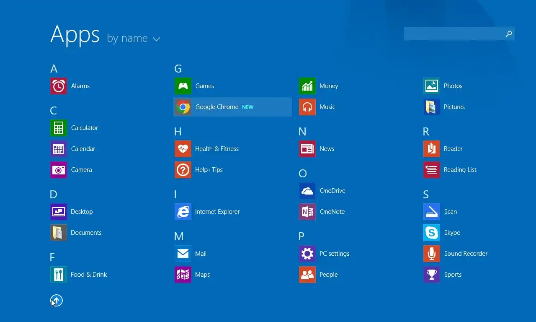Launch the Google Chrome icon
536x322 pixels.
pos(183,107)
